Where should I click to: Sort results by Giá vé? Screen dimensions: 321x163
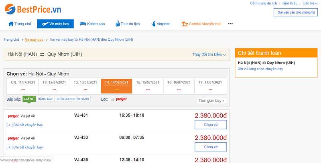pos(29,99)
